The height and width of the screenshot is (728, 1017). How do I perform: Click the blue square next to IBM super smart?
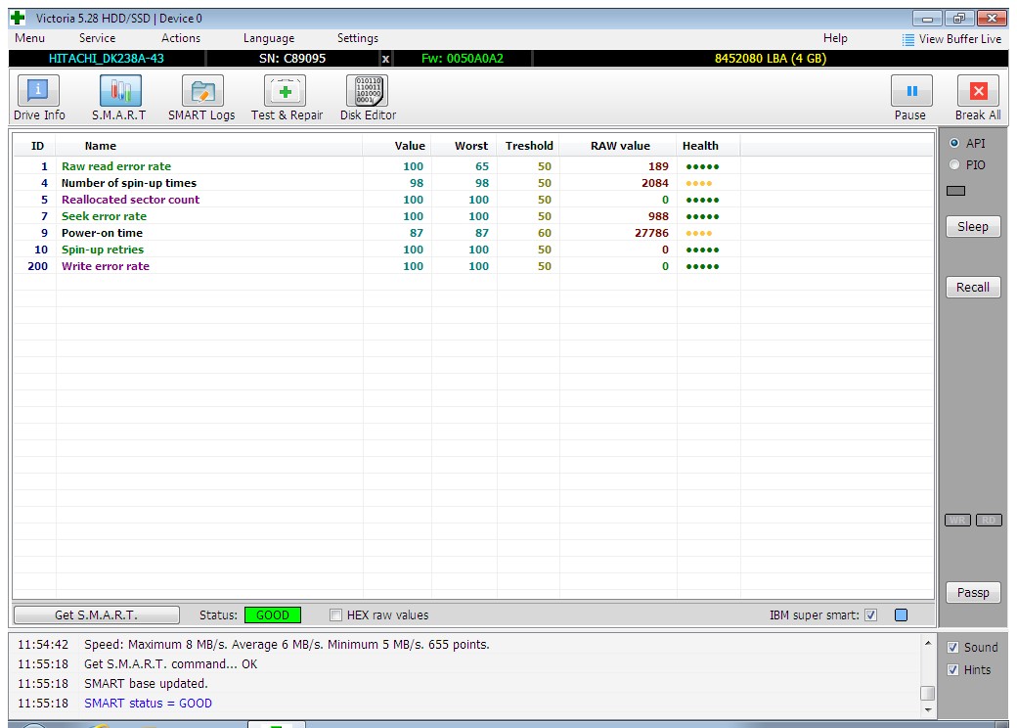(901, 615)
